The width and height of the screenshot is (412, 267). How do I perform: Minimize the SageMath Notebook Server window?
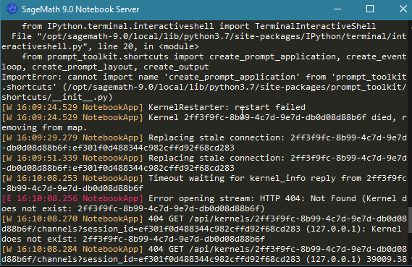337,9
